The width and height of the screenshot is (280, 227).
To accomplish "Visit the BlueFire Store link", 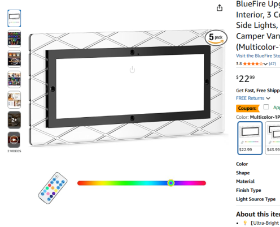I will [x=258, y=56].
